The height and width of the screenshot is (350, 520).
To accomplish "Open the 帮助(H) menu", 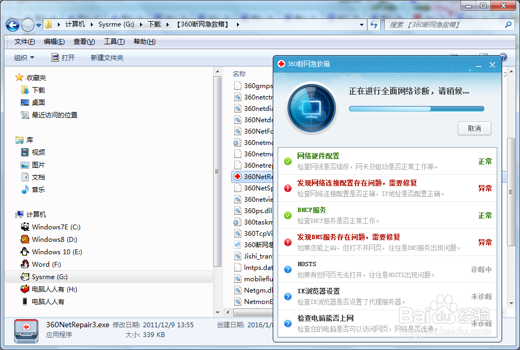I will 144,41.
